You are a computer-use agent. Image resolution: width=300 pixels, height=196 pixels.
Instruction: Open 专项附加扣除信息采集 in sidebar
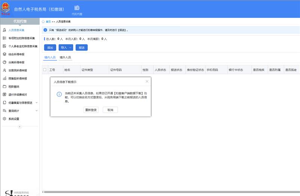pyautogui.click(x=21, y=38)
